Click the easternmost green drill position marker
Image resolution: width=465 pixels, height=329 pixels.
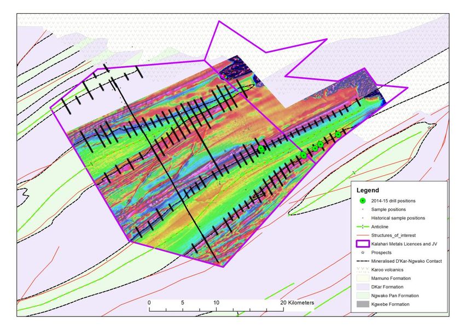tap(339, 134)
